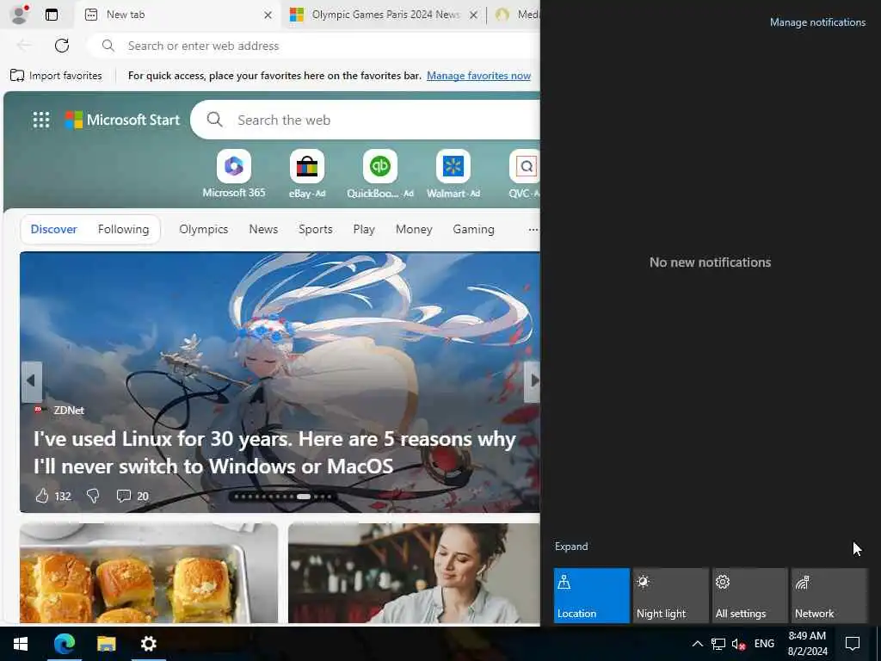
Task: Close the New tab tab
Action: tap(268, 15)
